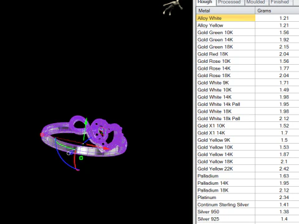Select the Continum Sterling Silver row

[247, 205]
